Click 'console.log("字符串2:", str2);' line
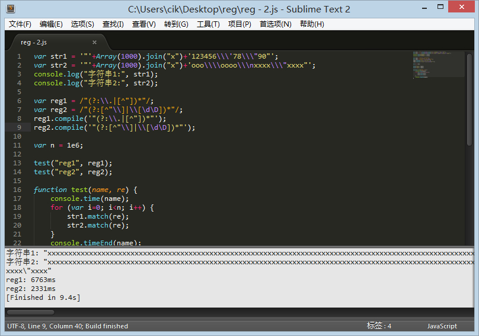The image size is (479, 336). 95,83
